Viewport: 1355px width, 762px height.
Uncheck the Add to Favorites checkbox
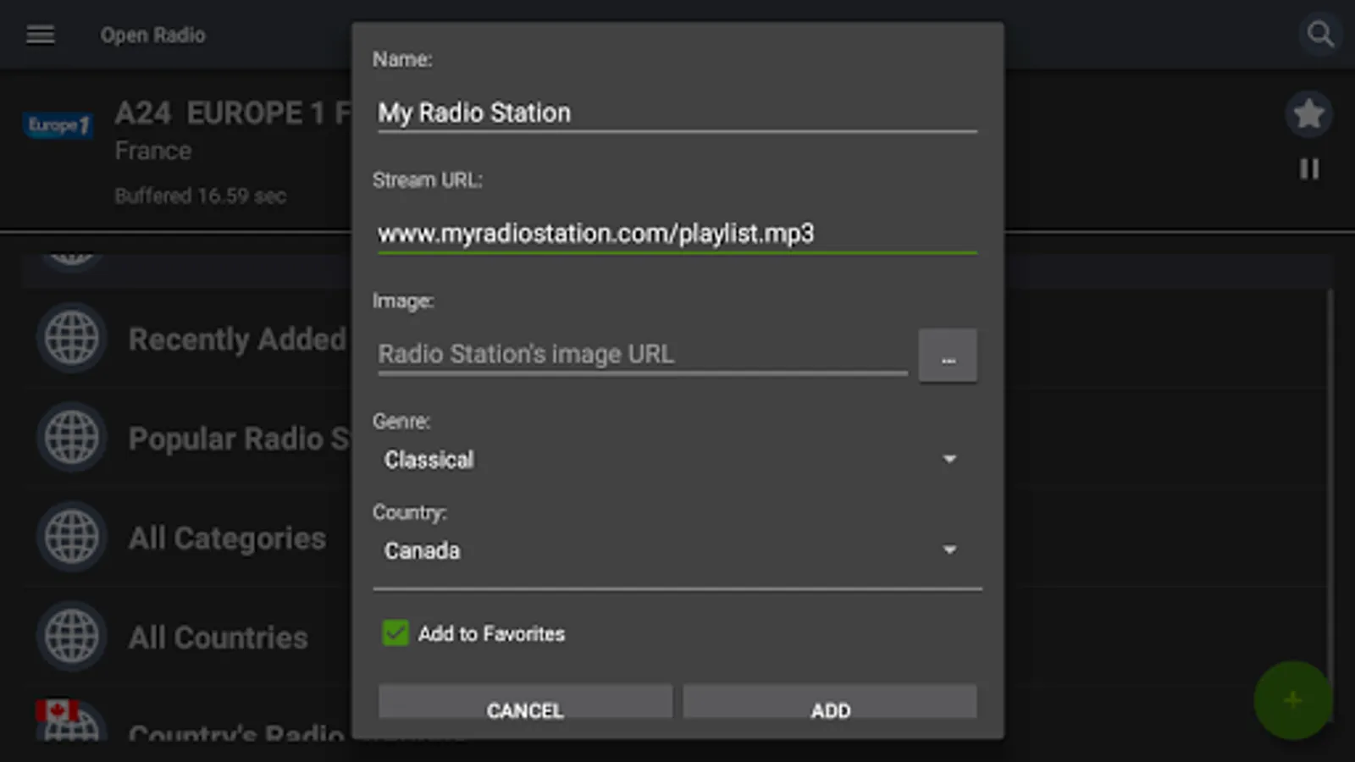point(395,633)
